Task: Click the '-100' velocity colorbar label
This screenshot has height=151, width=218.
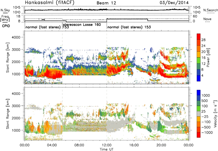Action: click(206, 122)
